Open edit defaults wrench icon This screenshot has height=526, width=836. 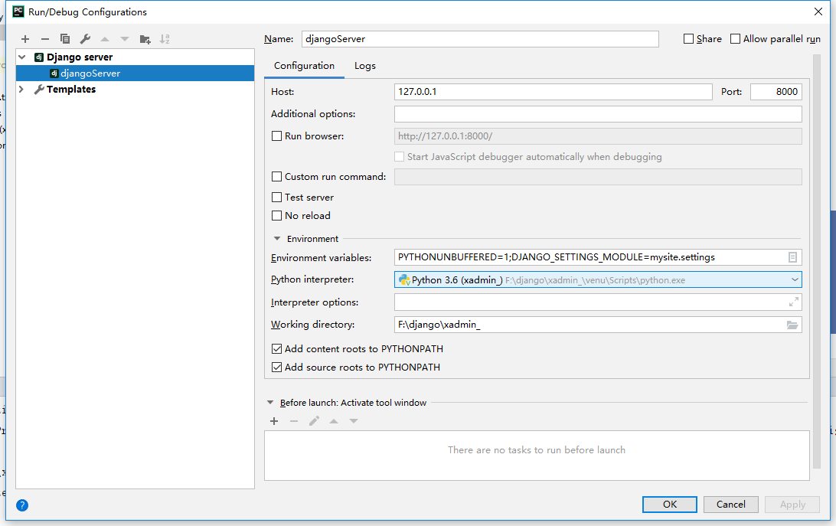85,39
